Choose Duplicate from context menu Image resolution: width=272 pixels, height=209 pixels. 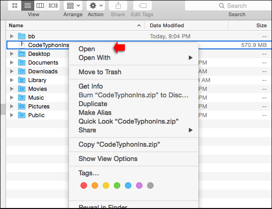click(134, 104)
